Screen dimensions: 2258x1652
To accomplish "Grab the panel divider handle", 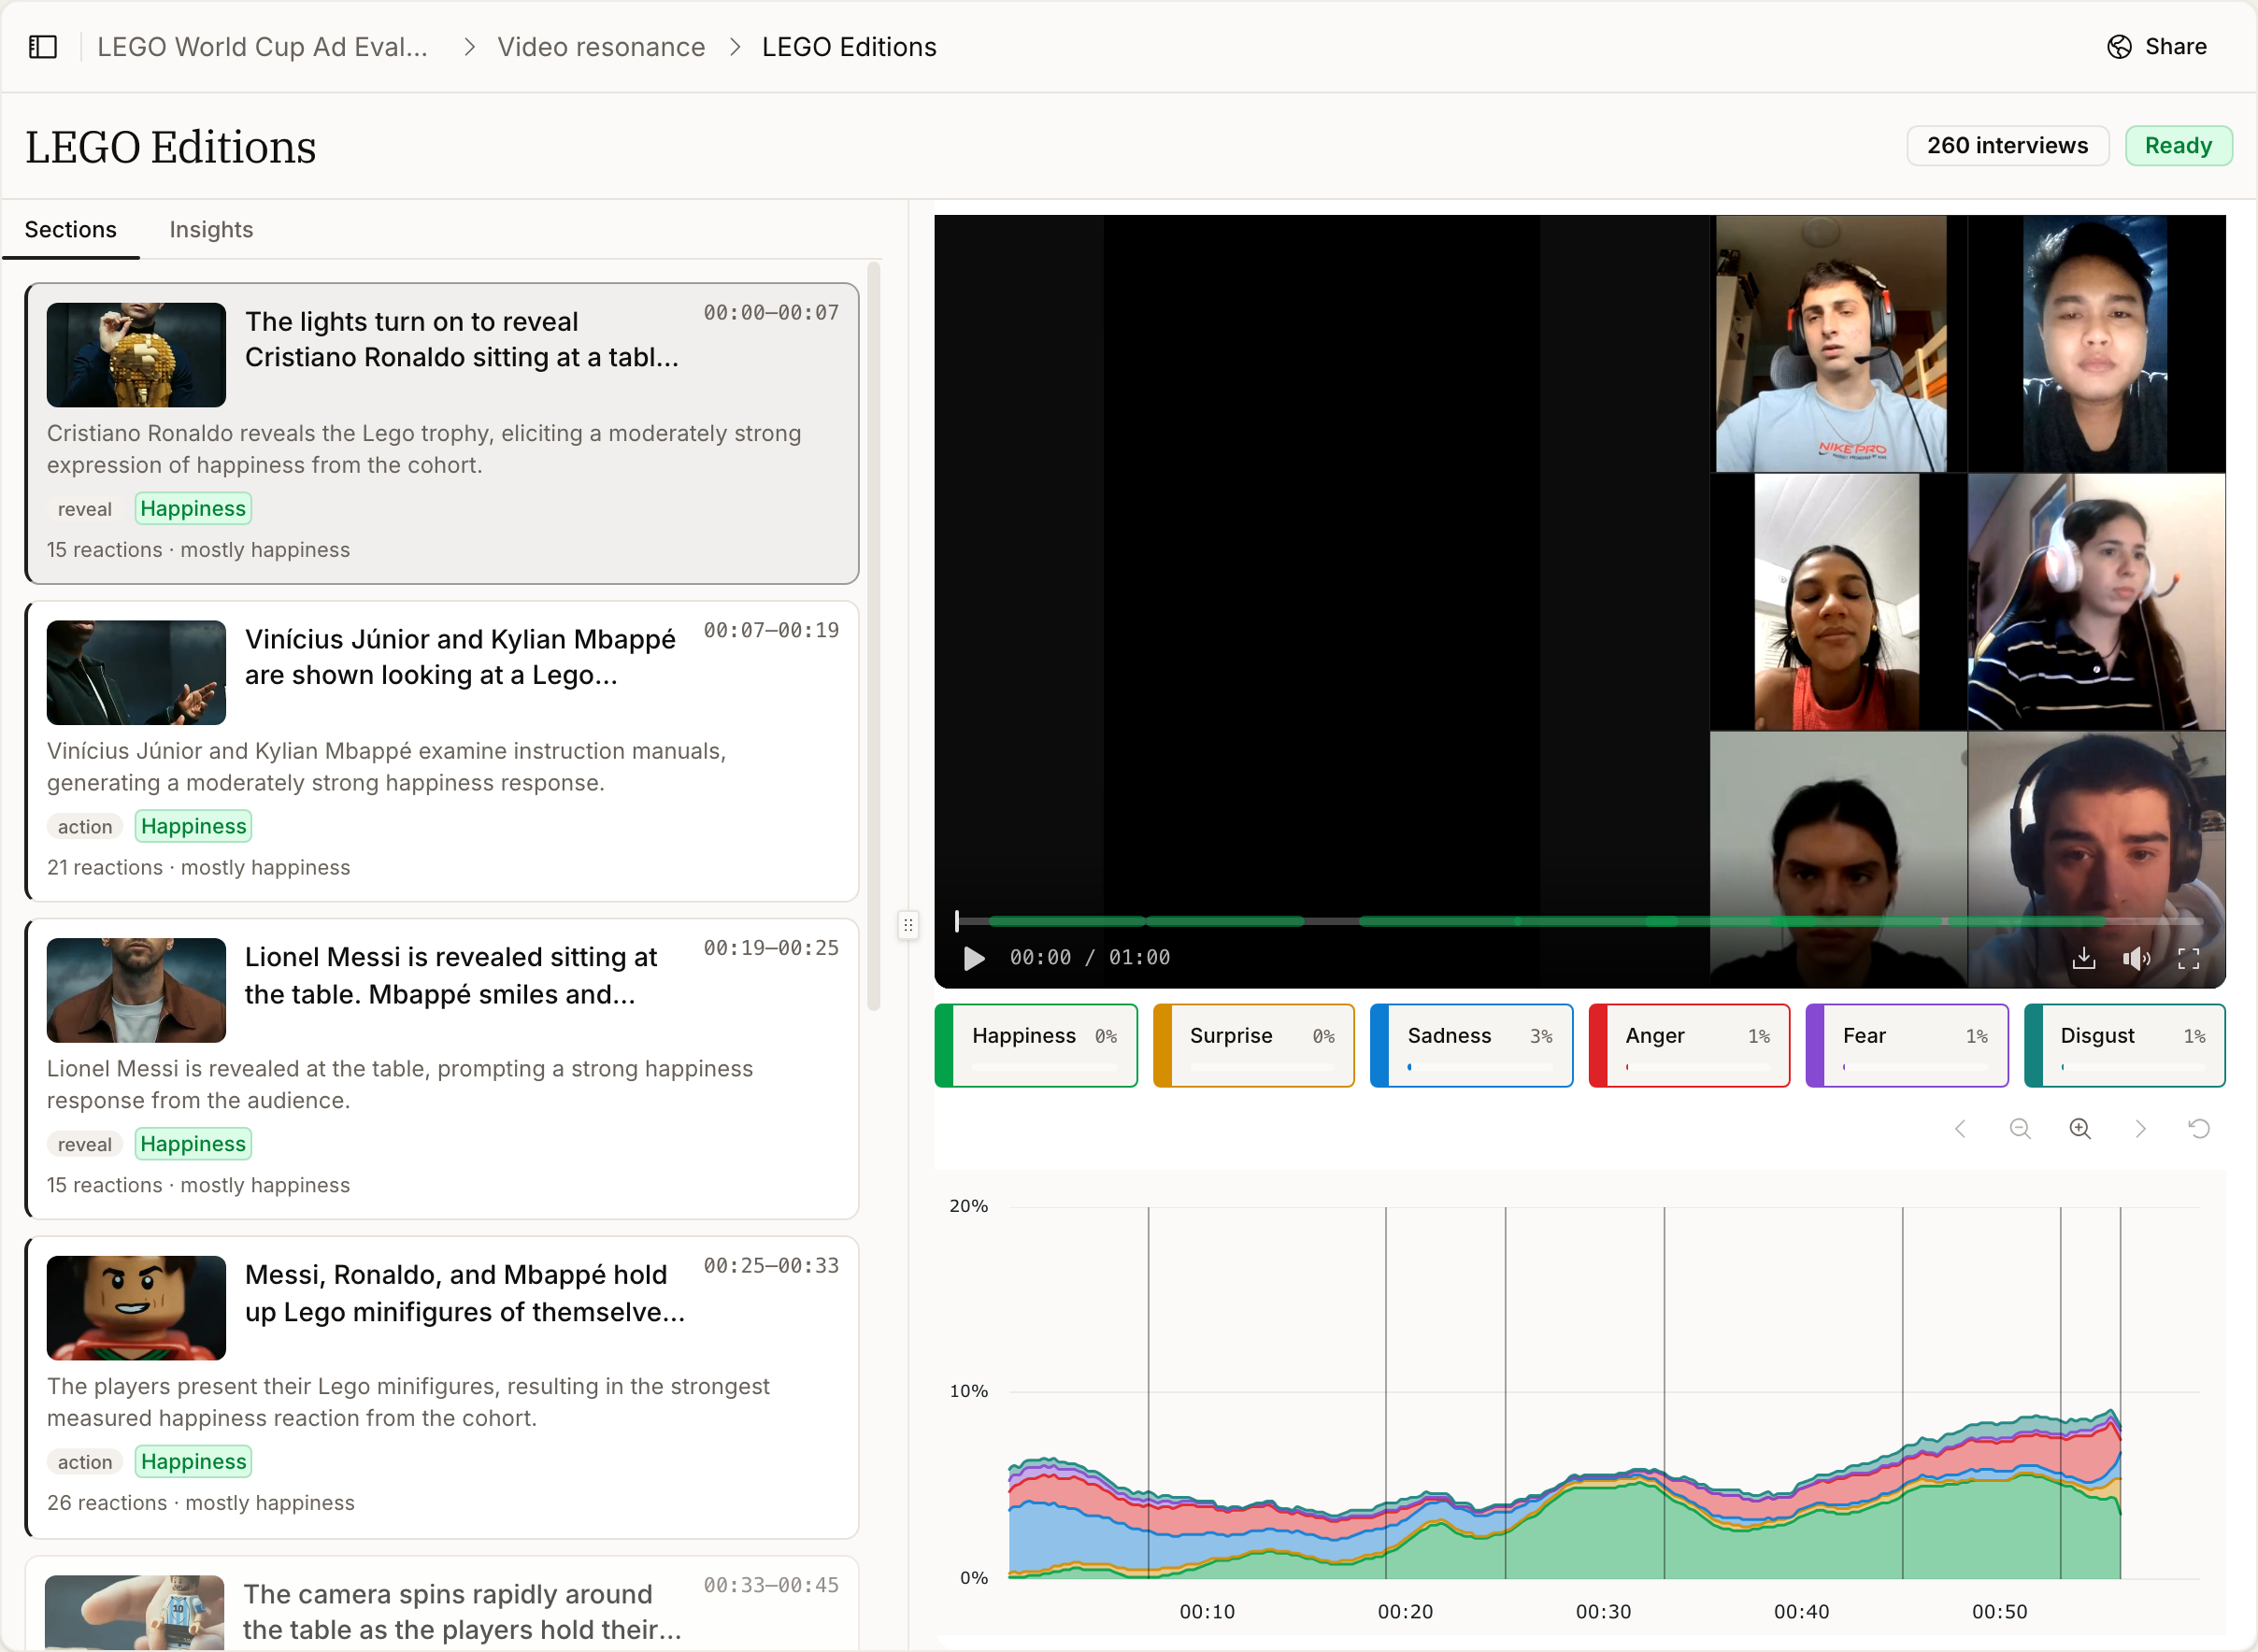I will pyautogui.click(x=908, y=925).
